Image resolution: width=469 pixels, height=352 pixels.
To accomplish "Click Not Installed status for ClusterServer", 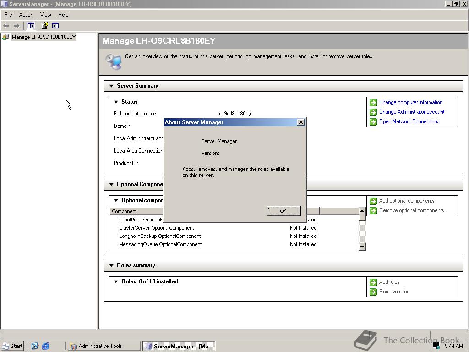I will [x=303, y=228].
